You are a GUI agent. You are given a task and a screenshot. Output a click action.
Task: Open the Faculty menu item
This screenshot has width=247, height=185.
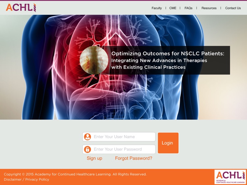(x=156, y=8)
